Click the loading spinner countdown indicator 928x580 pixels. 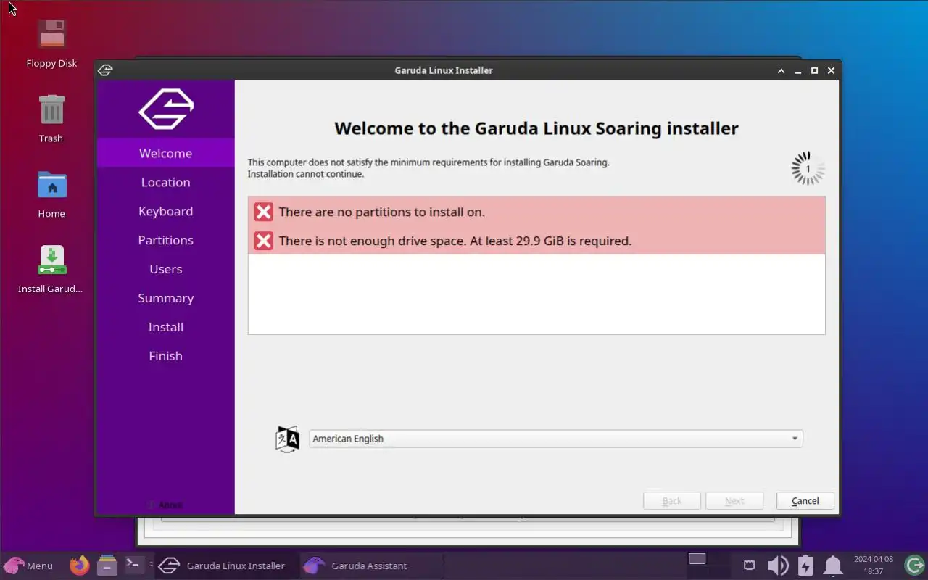click(x=808, y=168)
